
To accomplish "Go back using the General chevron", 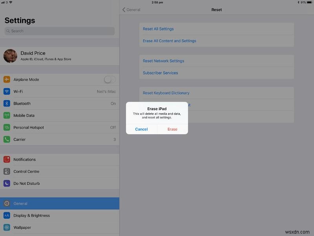I will [x=131, y=9].
